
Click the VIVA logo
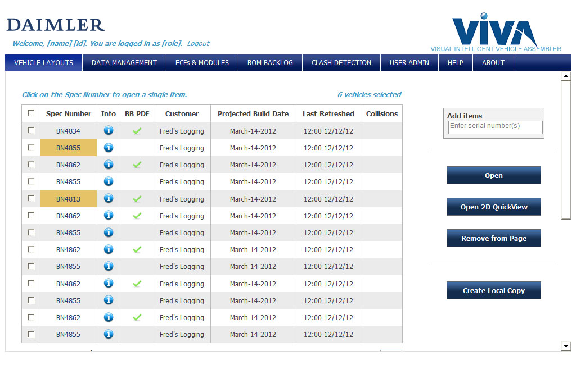click(x=495, y=31)
